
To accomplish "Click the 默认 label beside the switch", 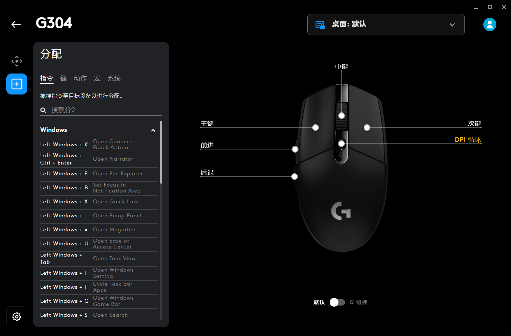I will (x=319, y=302).
